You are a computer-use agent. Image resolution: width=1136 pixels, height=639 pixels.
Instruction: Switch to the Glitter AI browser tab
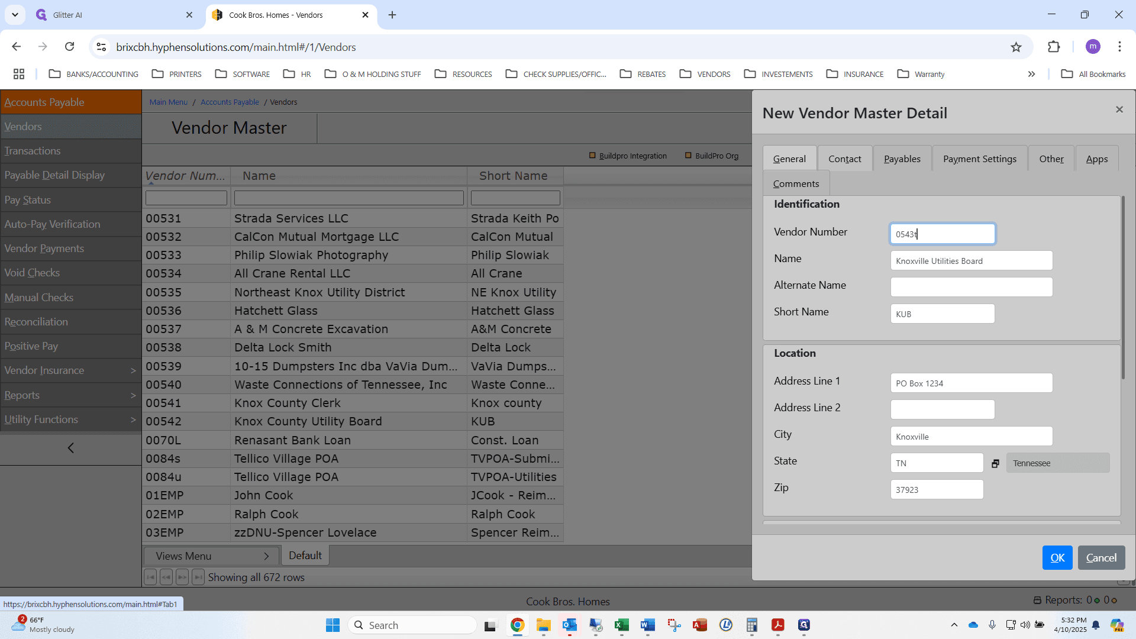115,15
